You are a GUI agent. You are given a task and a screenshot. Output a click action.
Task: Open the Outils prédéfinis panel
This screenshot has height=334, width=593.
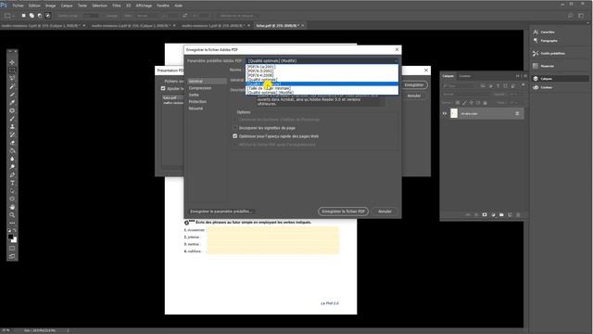tap(536, 54)
